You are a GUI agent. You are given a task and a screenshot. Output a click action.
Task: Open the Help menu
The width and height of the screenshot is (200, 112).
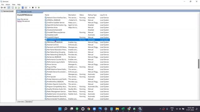pyautogui.click(x=19, y=5)
